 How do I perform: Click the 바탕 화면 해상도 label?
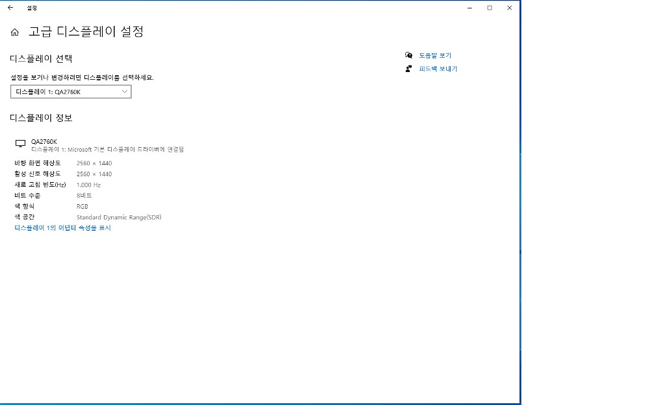click(38, 163)
